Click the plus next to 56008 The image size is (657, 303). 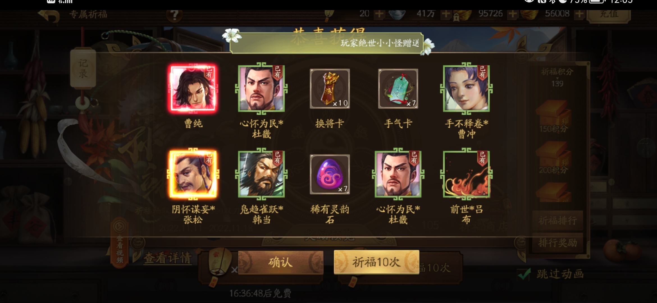pos(579,14)
